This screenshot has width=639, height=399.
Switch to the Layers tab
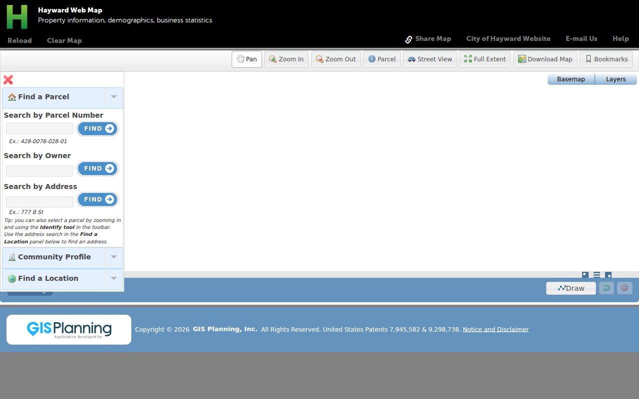point(616,79)
